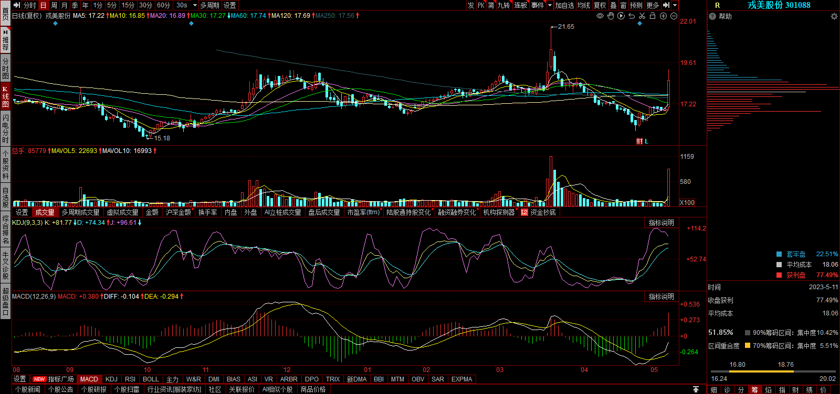Switch to the 15分 chart period
840x394 pixels.
click(x=128, y=5)
